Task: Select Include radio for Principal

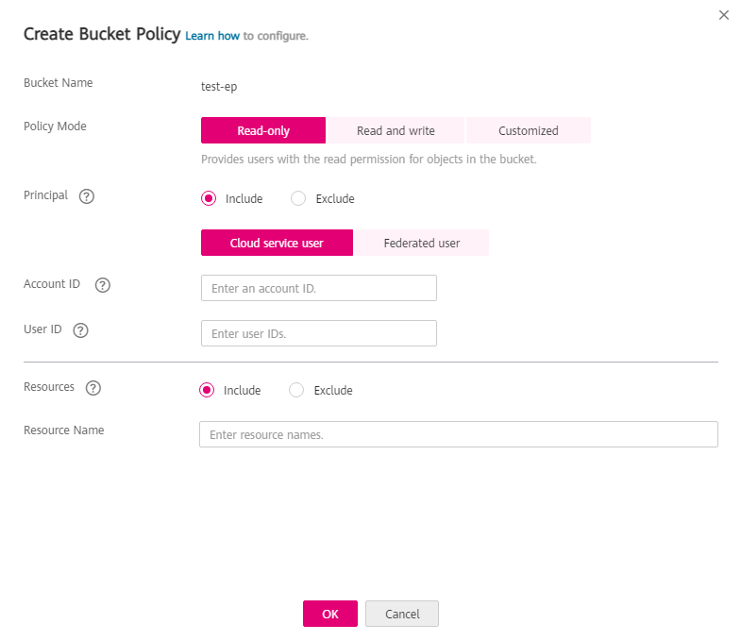Action: (x=209, y=199)
